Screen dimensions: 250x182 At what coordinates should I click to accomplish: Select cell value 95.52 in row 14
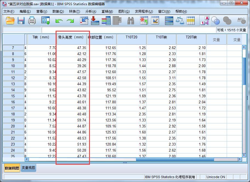coord(102,90)
